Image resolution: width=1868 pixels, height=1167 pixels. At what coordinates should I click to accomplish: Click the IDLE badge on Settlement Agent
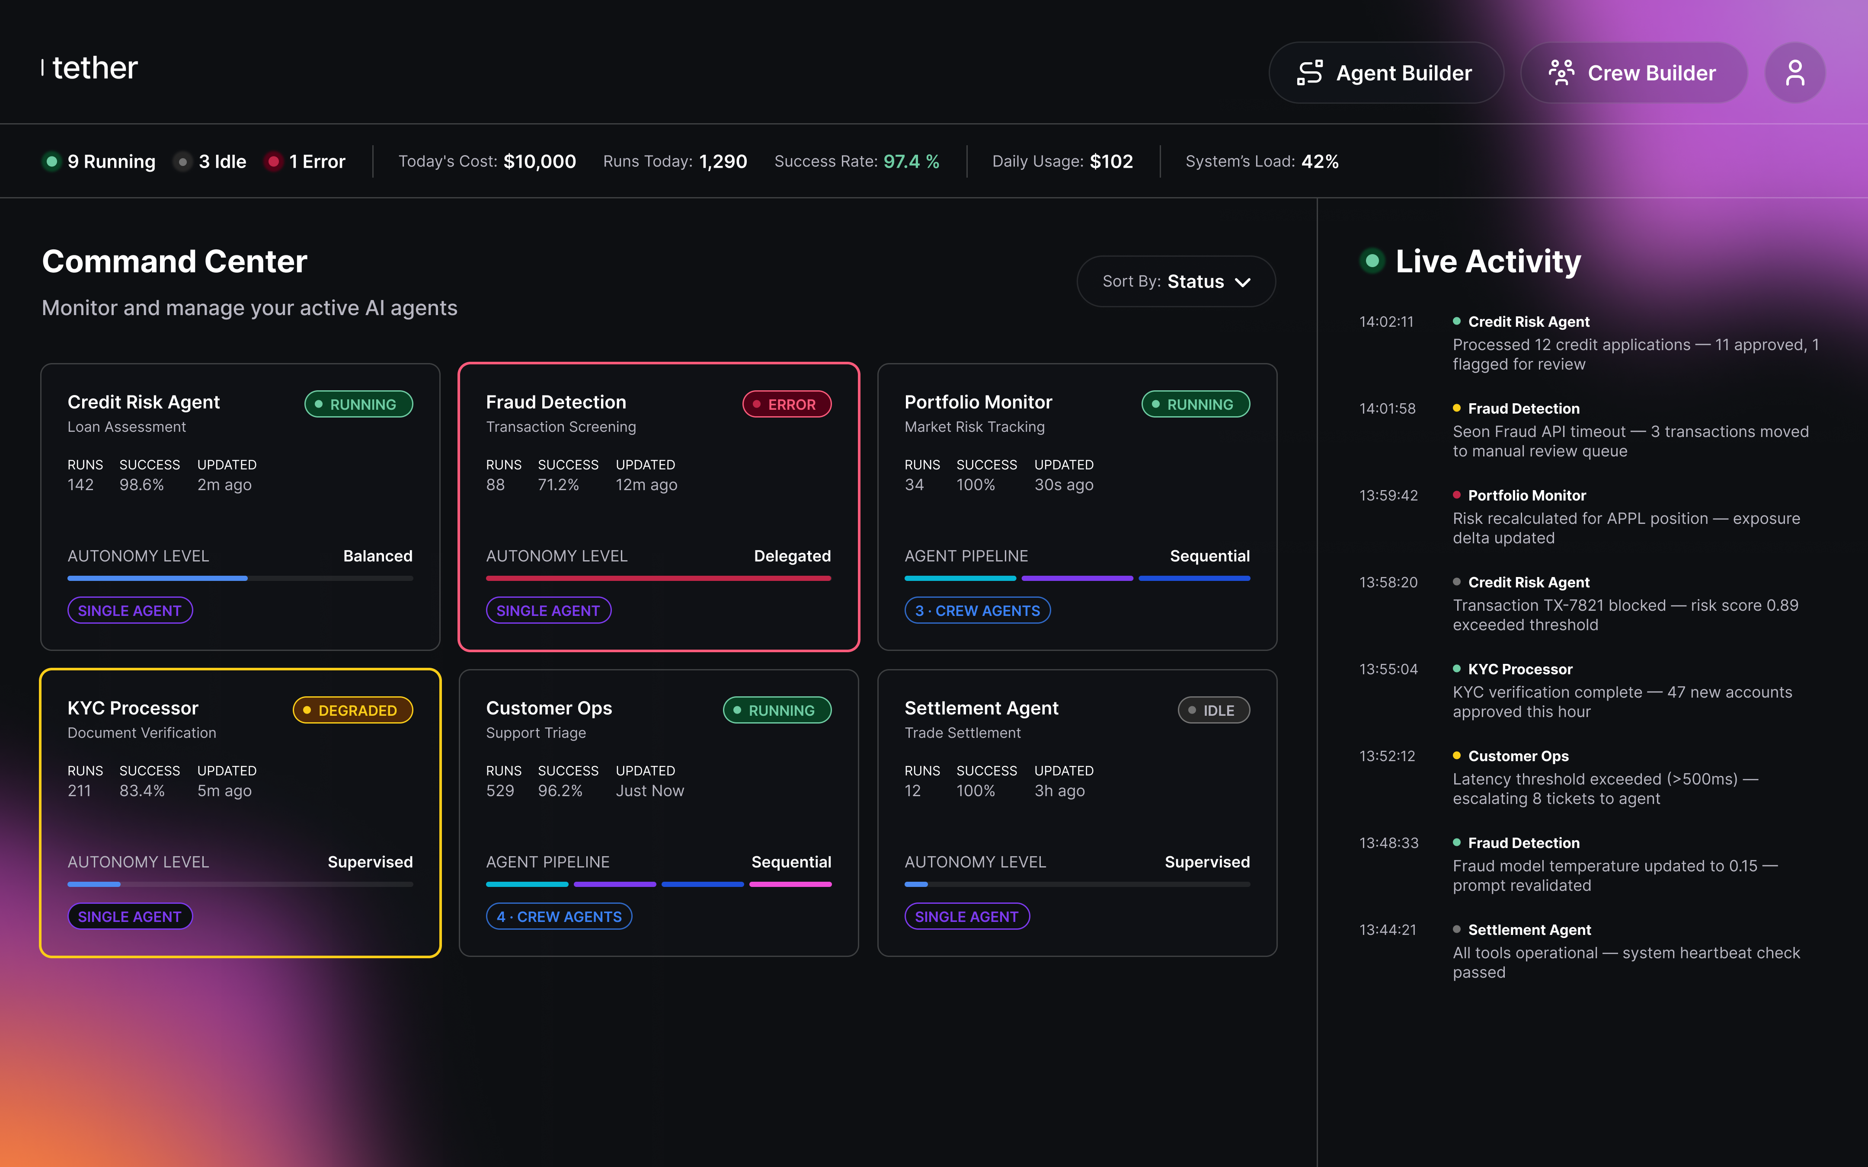click(1213, 710)
